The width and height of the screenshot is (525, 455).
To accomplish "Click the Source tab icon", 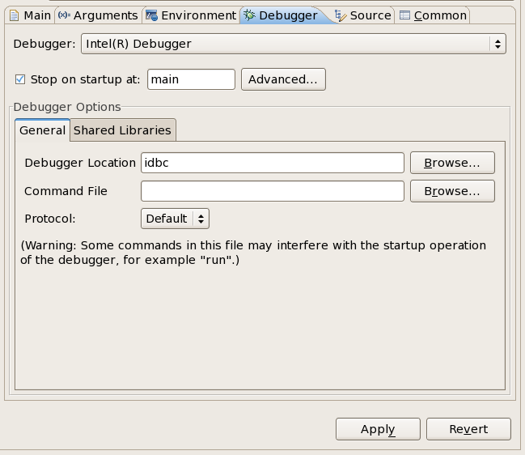I will 341,15.
